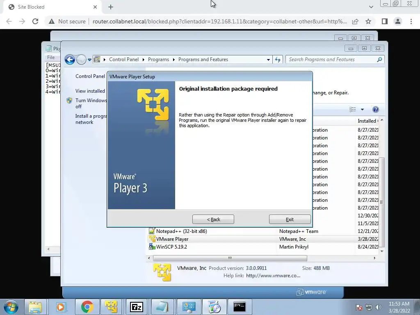Open the http://www.vmware.co... help link
Viewport: 420px width, 315px height.
coord(273,276)
